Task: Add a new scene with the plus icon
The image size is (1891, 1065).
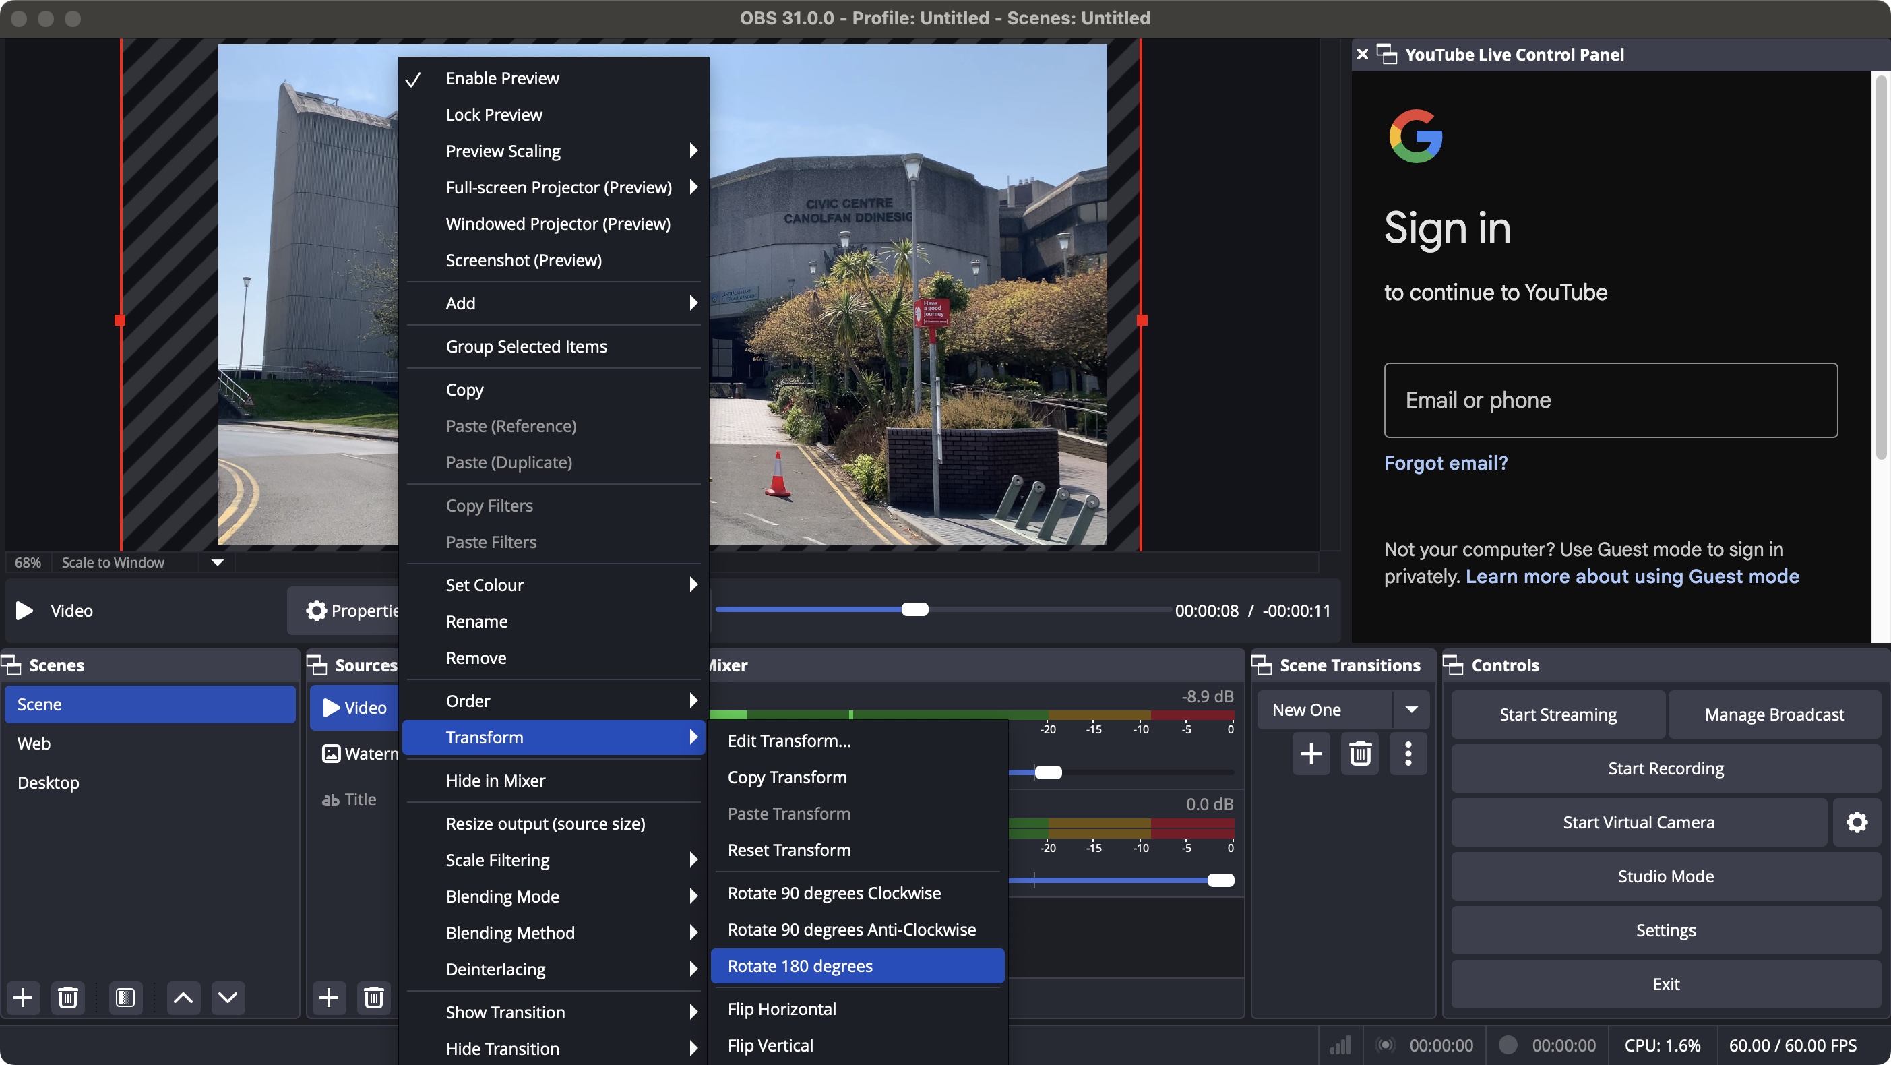Action: coord(23,998)
